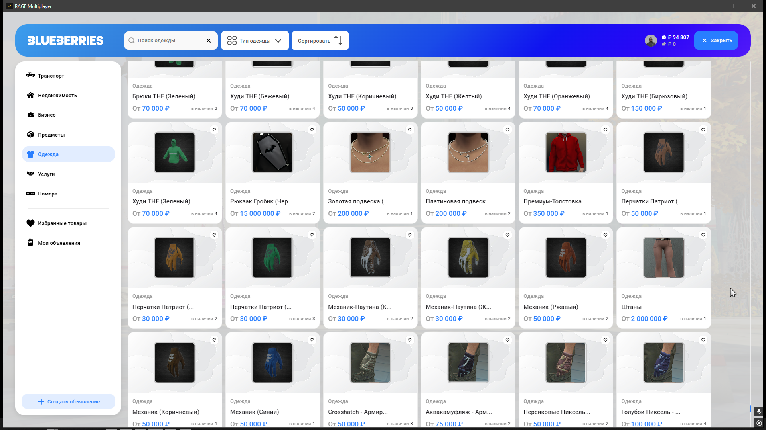The image size is (766, 430).
Task: Favorite the Рюкзак Гробик item heart
Action: (312, 130)
